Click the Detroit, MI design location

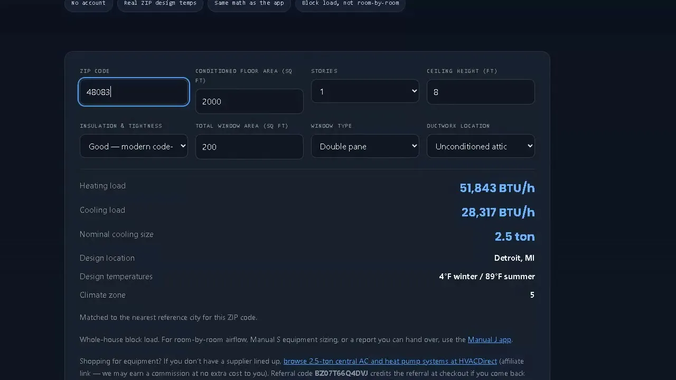(514, 258)
